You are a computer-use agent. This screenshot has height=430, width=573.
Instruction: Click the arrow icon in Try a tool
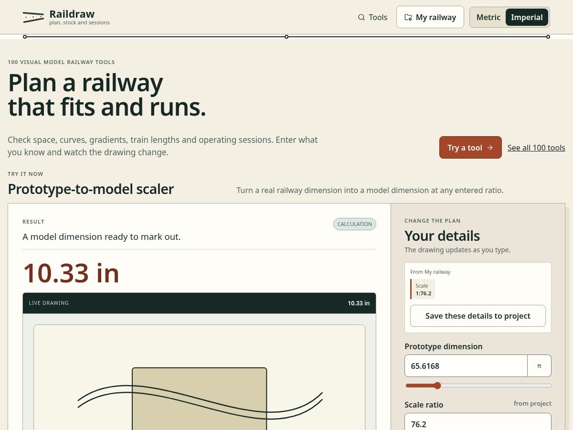[490, 148]
